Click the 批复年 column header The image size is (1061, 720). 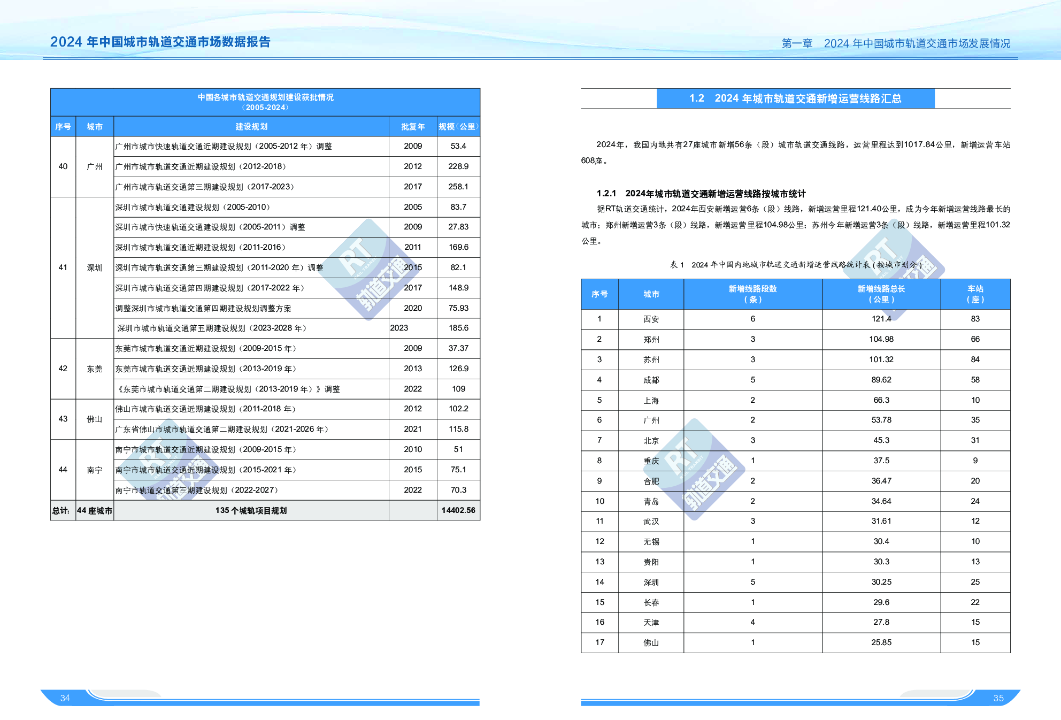[412, 127]
